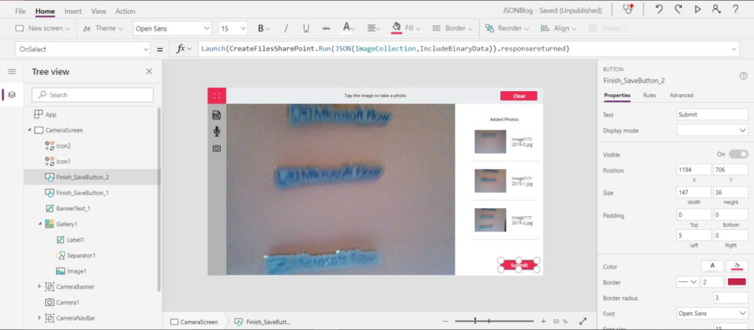Toggle Strikethrough formatting

point(326,29)
